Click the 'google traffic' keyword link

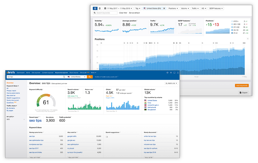pyautogui.click(x=72, y=136)
